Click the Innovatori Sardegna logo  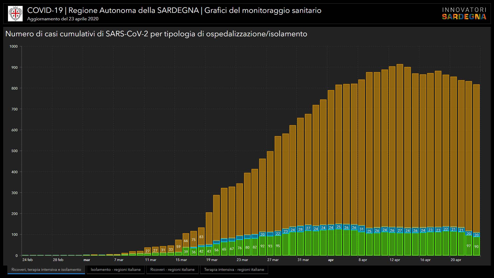464,13
